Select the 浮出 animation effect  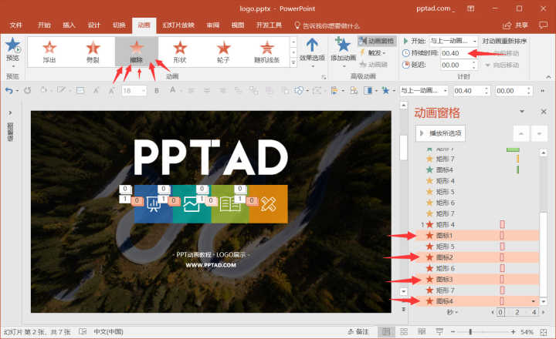[x=49, y=52]
